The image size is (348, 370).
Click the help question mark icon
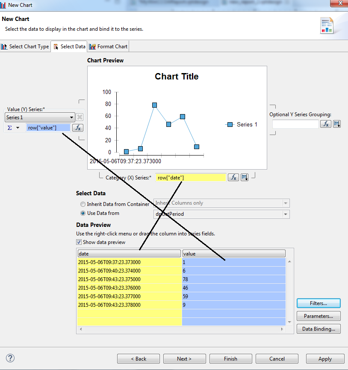click(11, 358)
